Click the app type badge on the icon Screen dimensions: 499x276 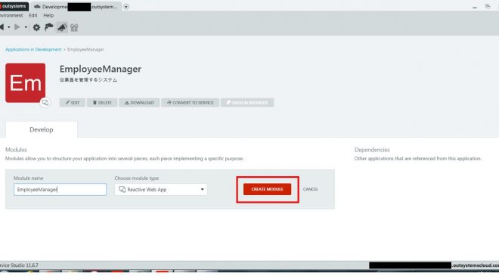coord(45,103)
